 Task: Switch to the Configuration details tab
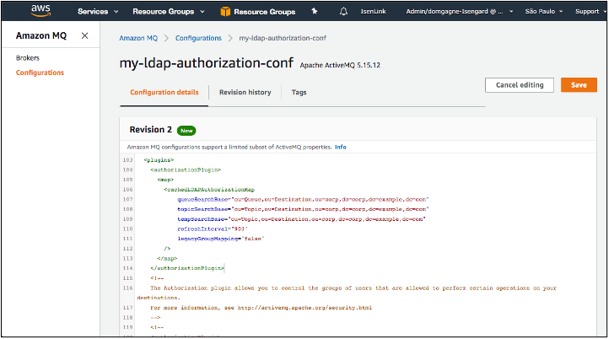(164, 93)
